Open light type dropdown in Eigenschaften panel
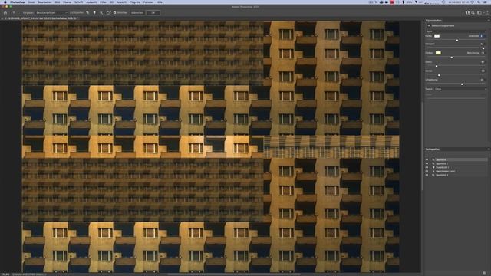Image resolution: width=491 pixels, height=276 pixels. 456,31
